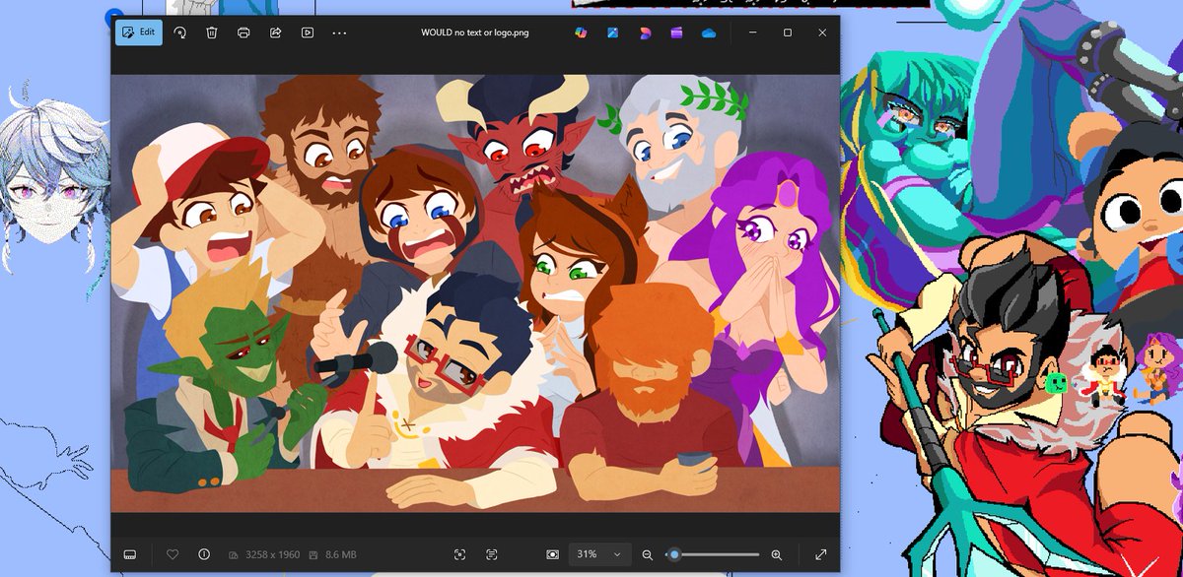Open the three-dots See more menu
Viewport: 1183px width, 577px height.
pos(339,32)
